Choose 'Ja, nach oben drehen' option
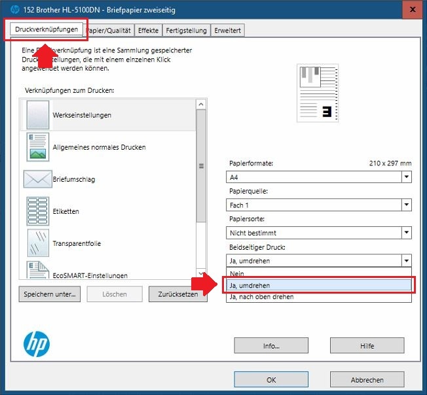This screenshot has width=427, height=395. 319,297
